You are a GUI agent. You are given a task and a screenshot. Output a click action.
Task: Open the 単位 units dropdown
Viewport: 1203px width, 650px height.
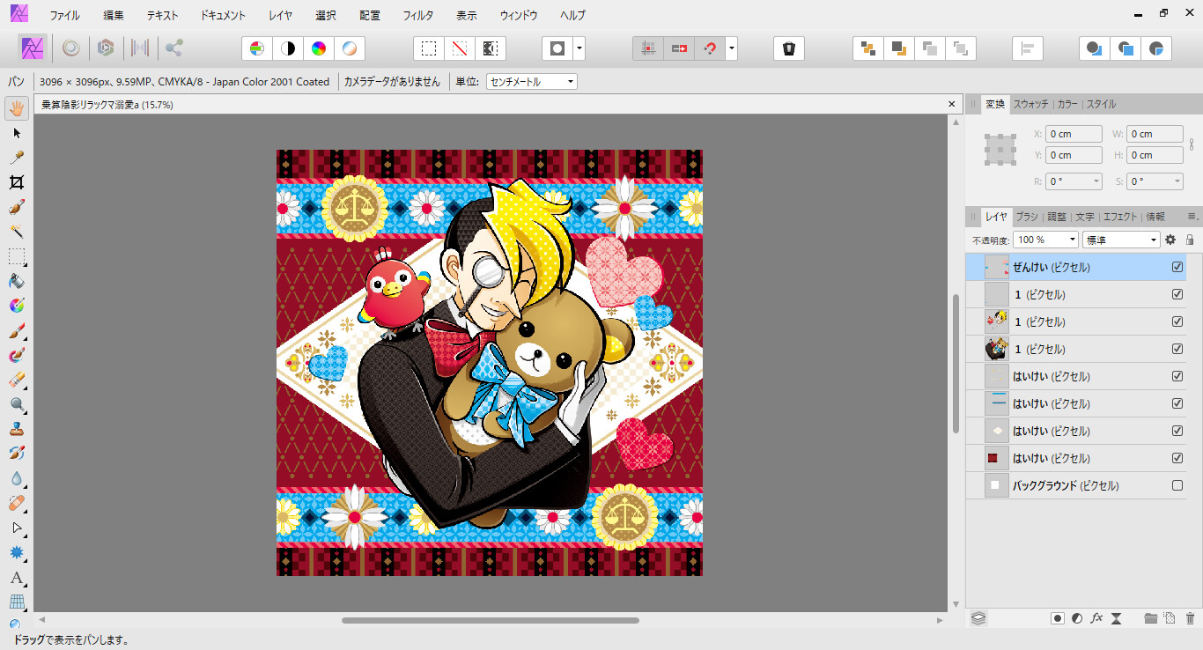pos(532,82)
